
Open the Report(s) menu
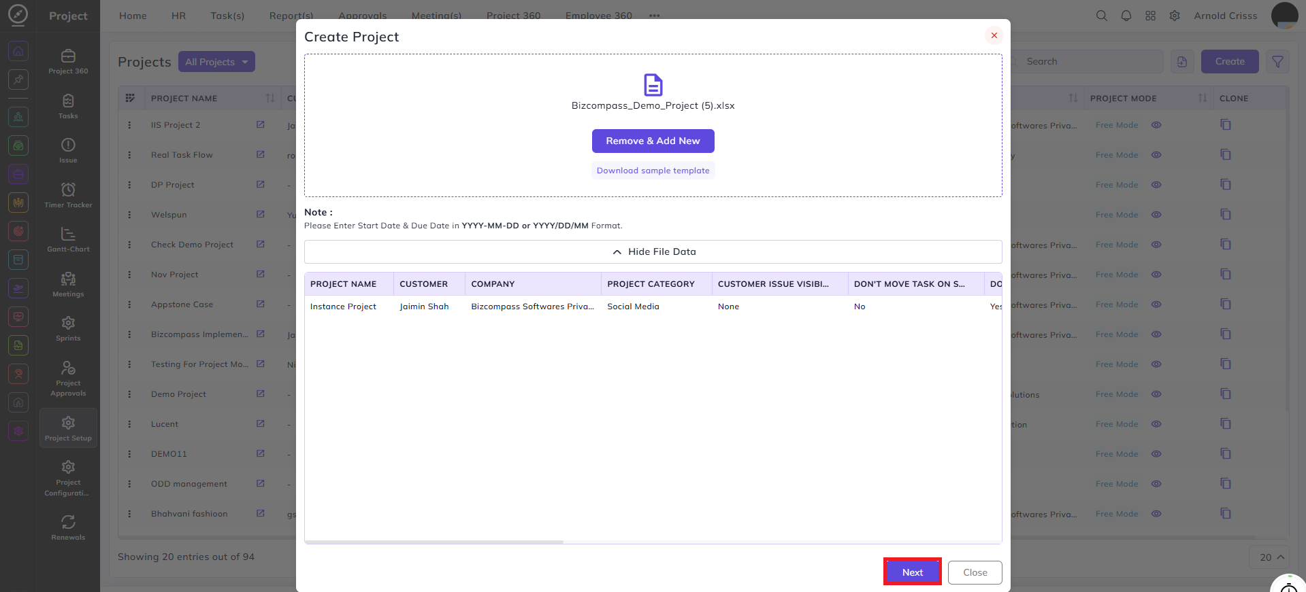tap(291, 16)
